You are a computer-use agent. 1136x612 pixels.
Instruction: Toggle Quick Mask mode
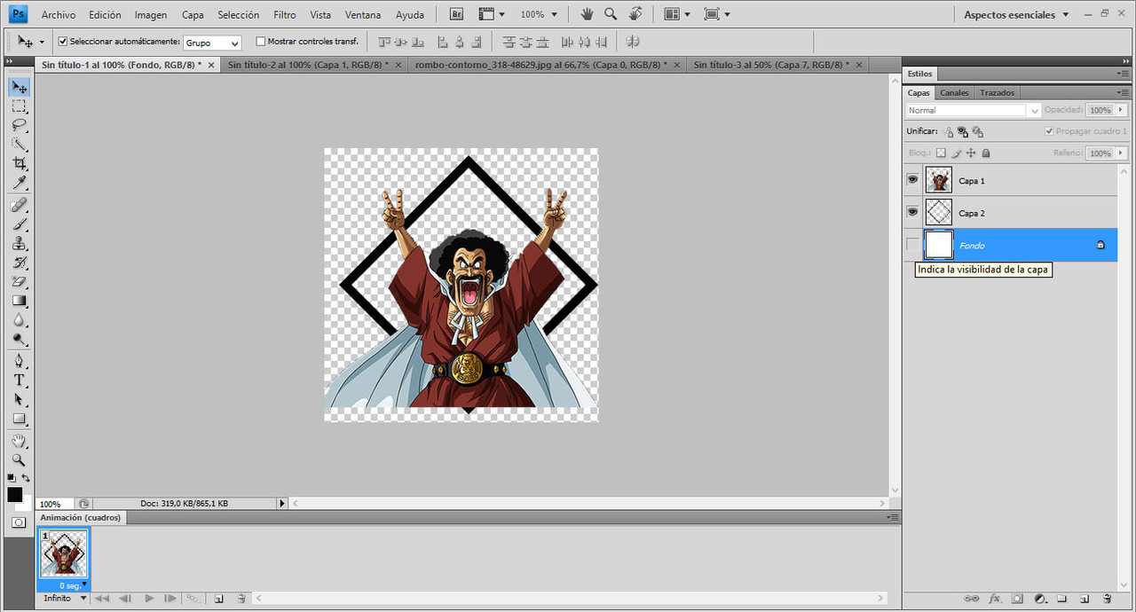pyautogui.click(x=19, y=522)
